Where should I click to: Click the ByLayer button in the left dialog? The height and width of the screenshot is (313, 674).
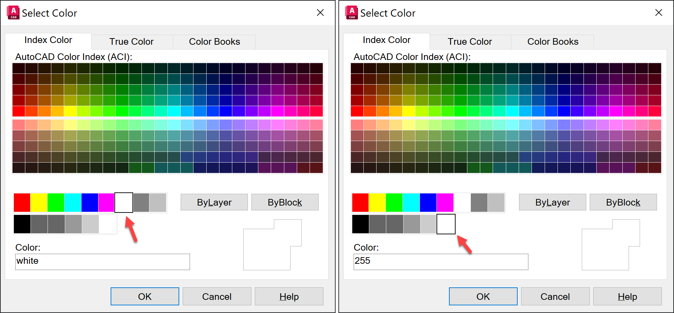pos(214,202)
